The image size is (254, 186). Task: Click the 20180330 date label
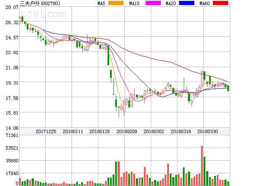tap(207, 131)
